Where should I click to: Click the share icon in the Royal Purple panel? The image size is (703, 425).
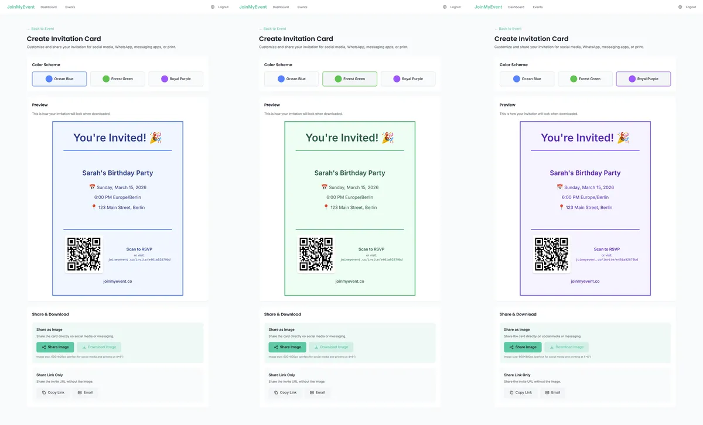pyautogui.click(x=512, y=347)
